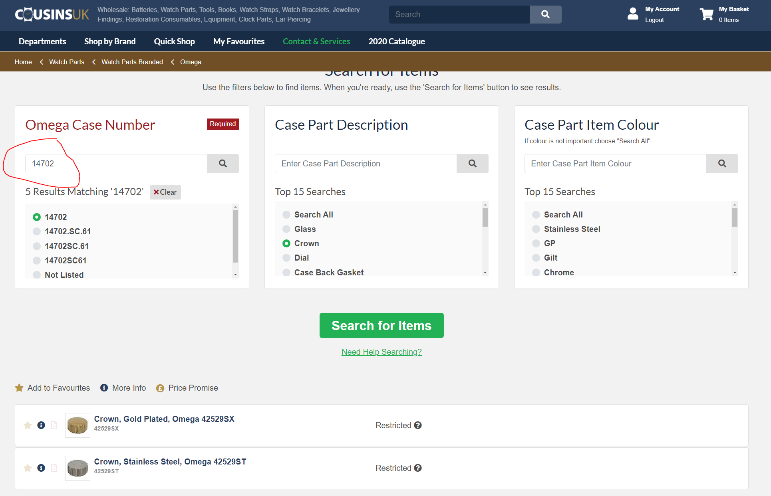The image size is (771, 496).
Task: Click the My Account user icon
Action: tap(633, 14)
